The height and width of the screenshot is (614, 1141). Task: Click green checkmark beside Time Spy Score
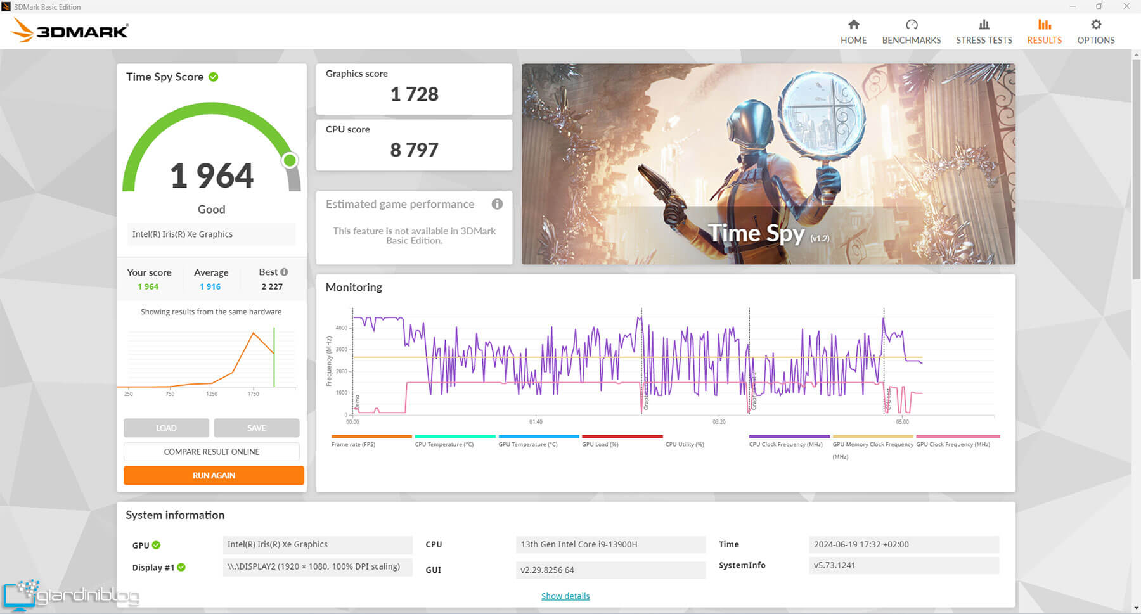(214, 77)
